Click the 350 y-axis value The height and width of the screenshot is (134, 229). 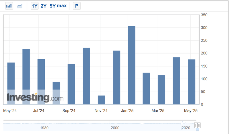(x=204, y=15)
